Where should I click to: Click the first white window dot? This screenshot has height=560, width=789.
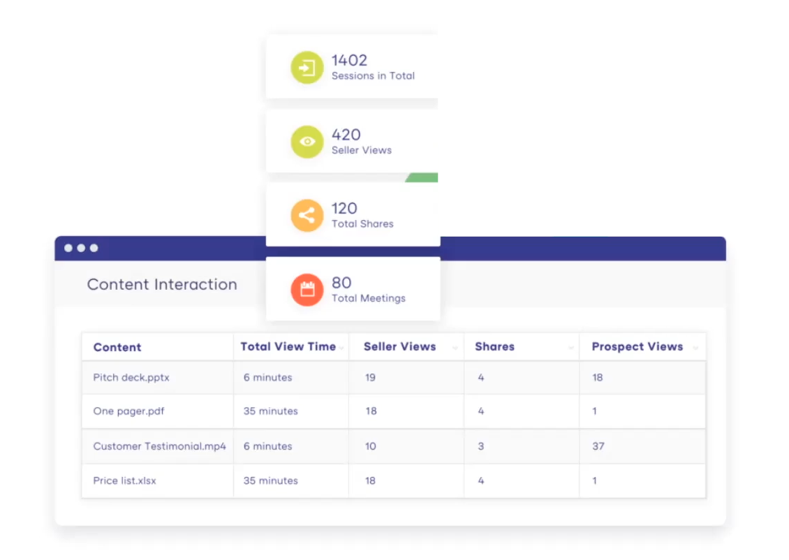point(68,248)
